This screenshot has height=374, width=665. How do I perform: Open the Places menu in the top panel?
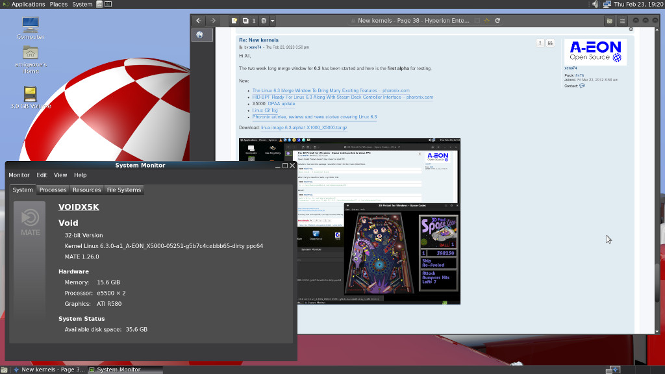point(58,5)
